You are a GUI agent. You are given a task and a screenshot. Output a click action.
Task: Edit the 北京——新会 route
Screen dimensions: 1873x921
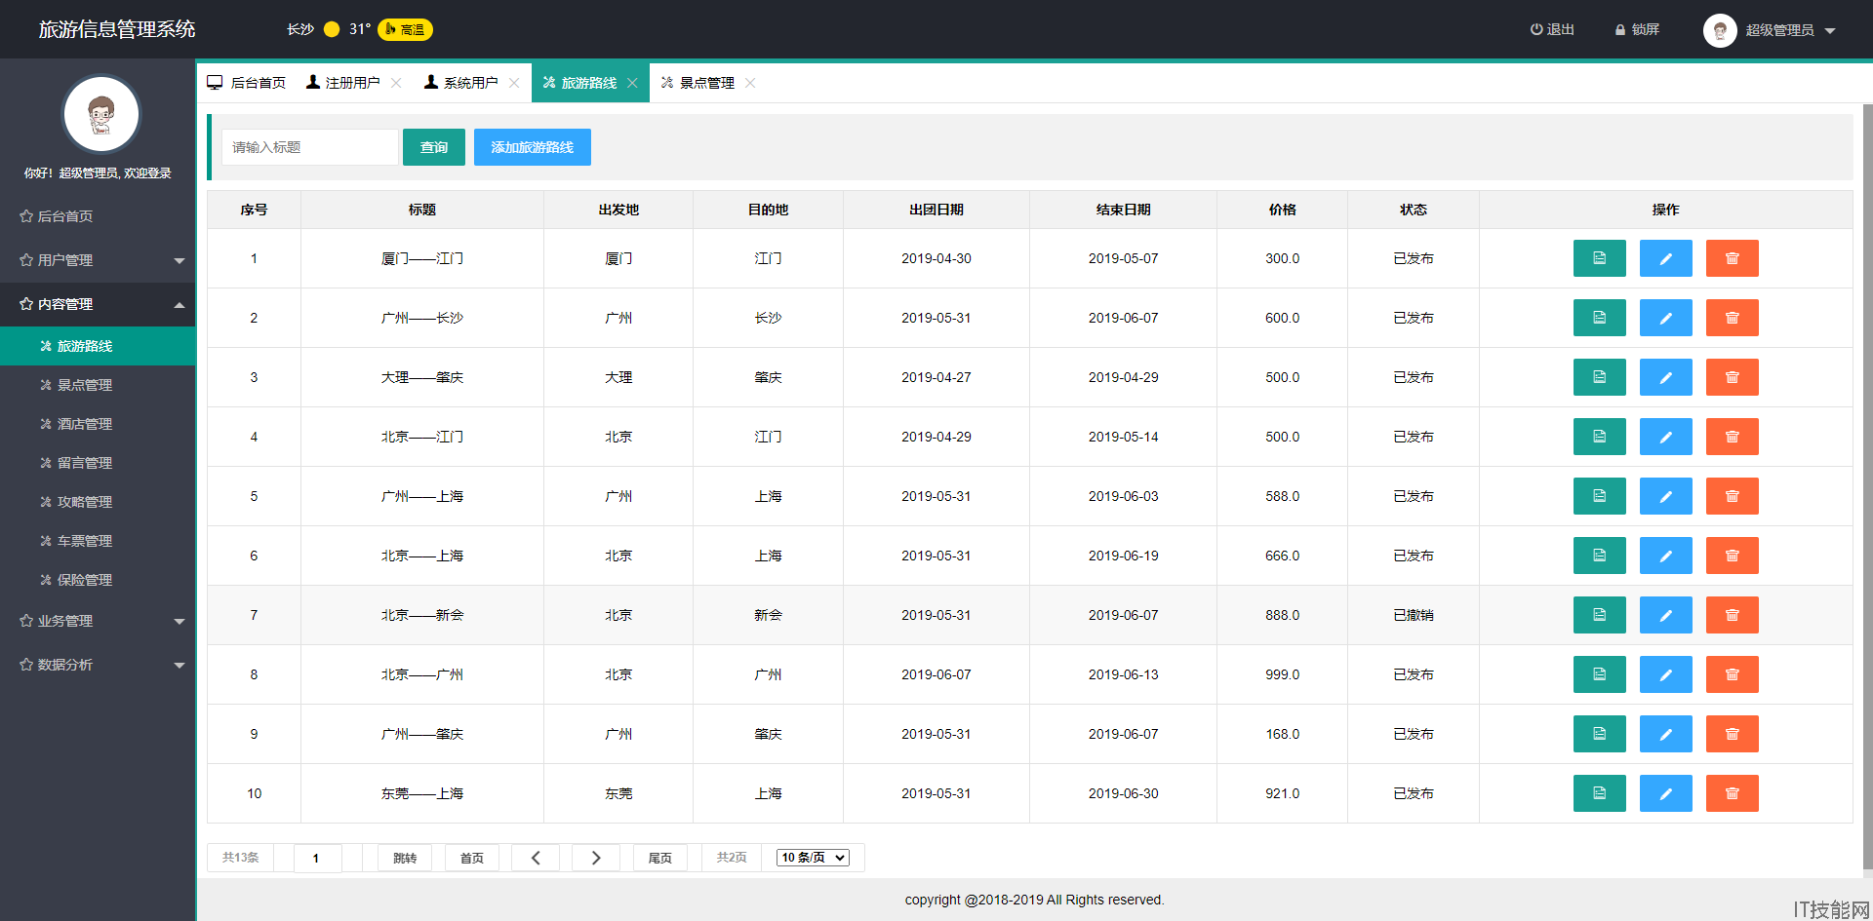pyautogui.click(x=1665, y=615)
